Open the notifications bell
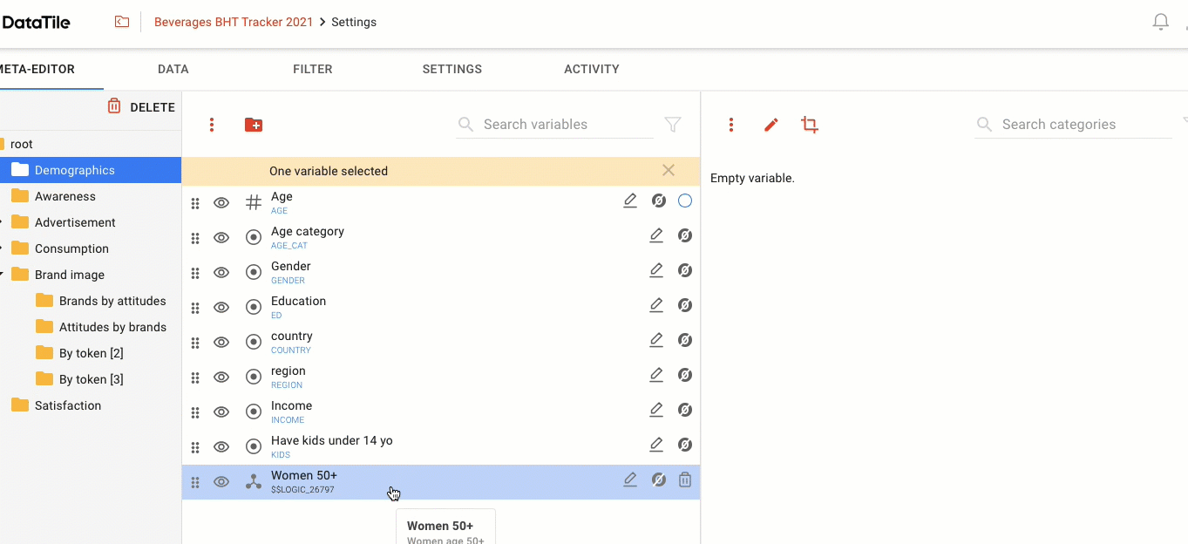1188x544 pixels. [1160, 23]
